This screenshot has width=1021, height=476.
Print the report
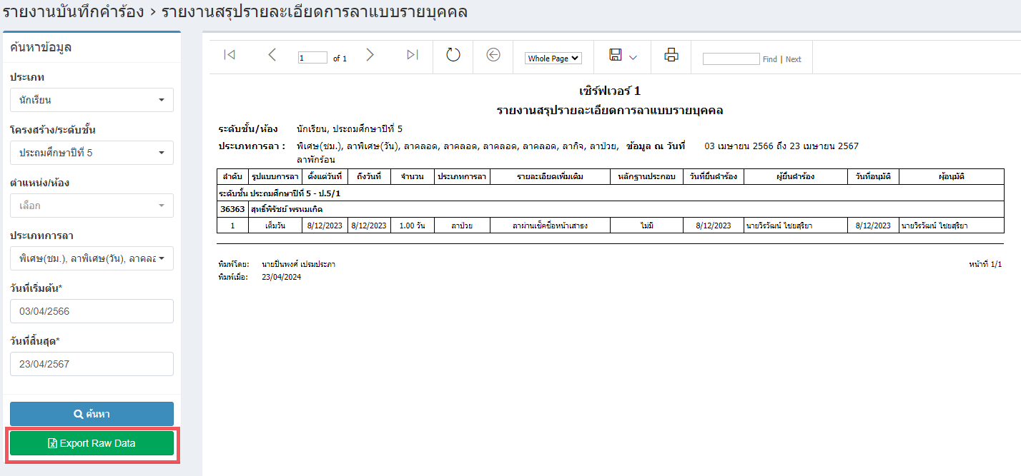[671, 55]
